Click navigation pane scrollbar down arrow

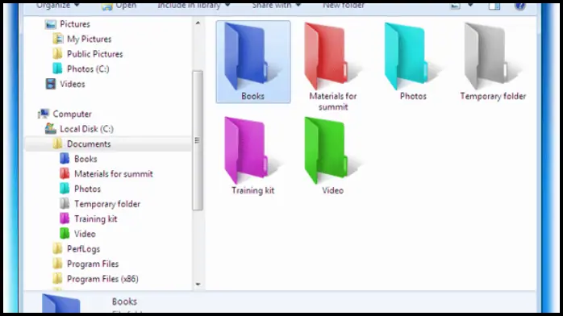(x=198, y=284)
